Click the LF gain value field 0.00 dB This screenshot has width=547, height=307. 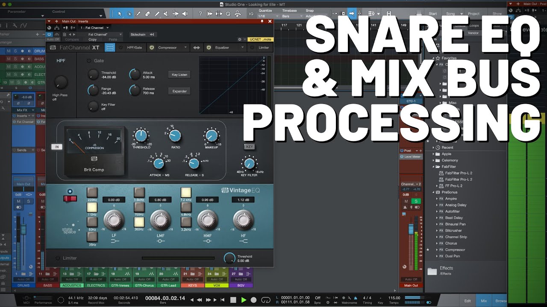114,200
